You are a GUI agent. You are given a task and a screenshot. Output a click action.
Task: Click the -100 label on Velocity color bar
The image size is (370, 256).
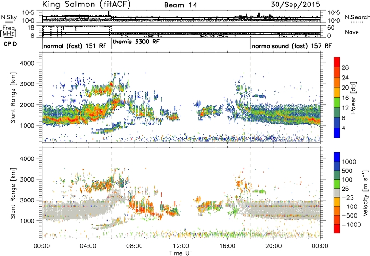click(x=350, y=207)
